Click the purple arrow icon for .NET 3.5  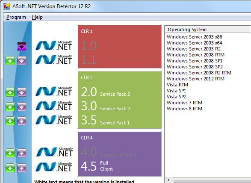22,121
